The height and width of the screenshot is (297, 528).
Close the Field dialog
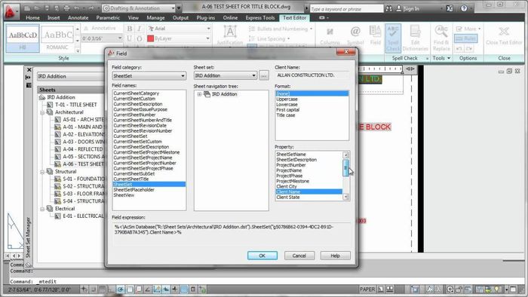coord(345,52)
